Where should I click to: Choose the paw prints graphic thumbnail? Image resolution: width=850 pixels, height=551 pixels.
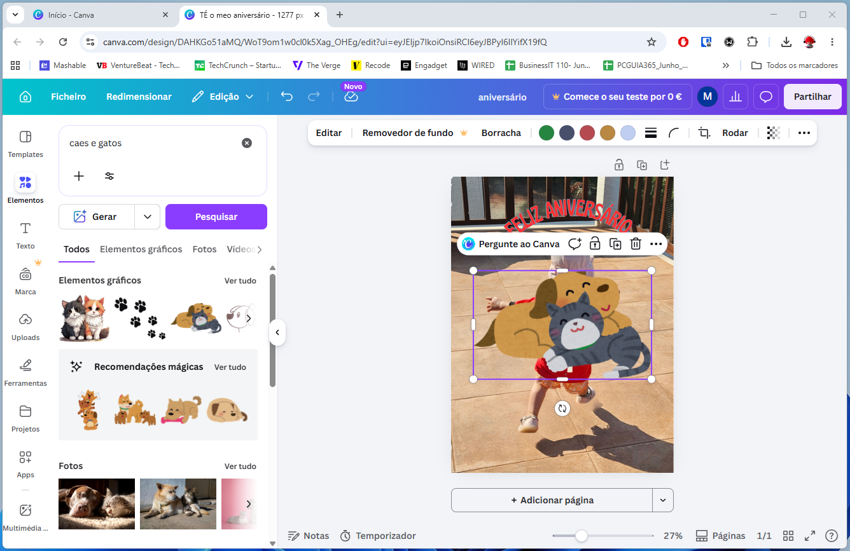coord(140,318)
